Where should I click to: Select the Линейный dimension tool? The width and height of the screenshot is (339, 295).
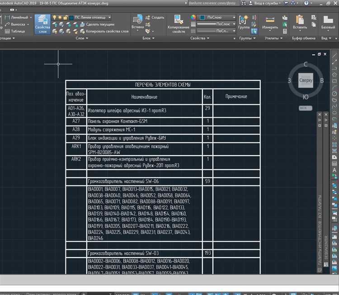(x=17, y=17)
